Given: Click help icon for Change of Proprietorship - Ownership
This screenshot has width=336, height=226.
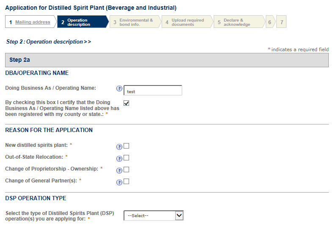Looking at the screenshot, I should 119,170.
